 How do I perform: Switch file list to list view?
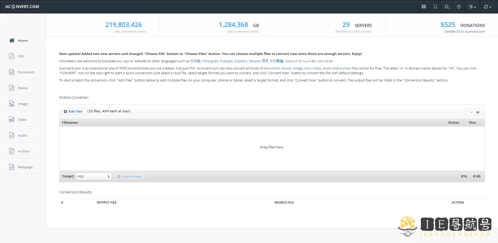click(471, 112)
